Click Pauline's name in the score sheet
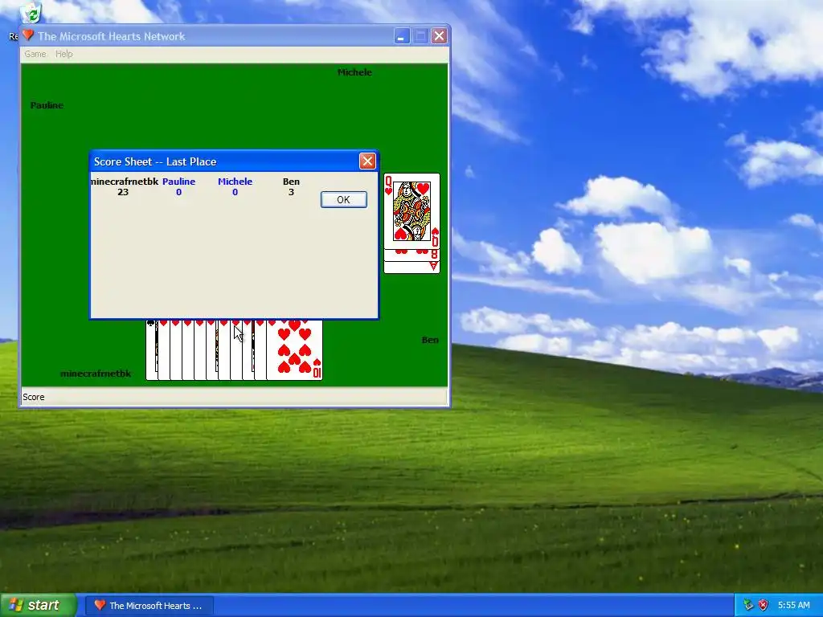The height and width of the screenshot is (617, 823). (x=178, y=182)
